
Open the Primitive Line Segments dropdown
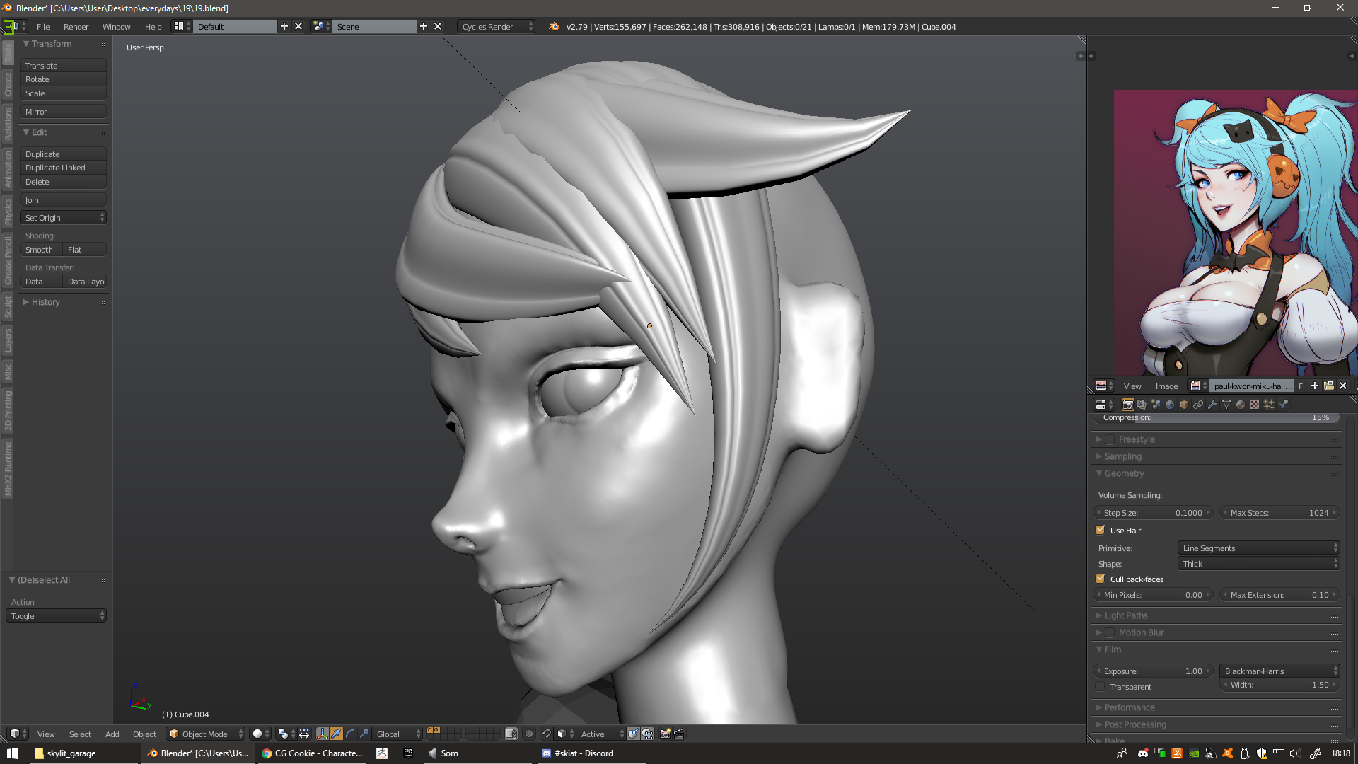[1258, 548]
